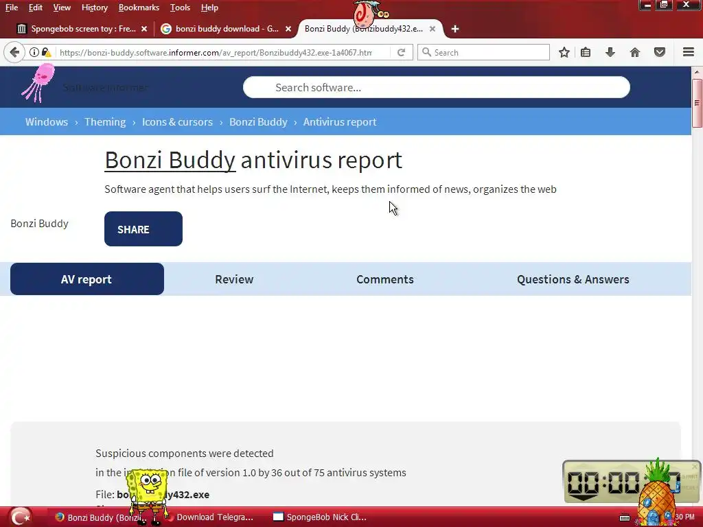The width and height of the screenshot is (703, 527).
Task: Go back with the browser back arrow
Action: click(x=14, y=52)
